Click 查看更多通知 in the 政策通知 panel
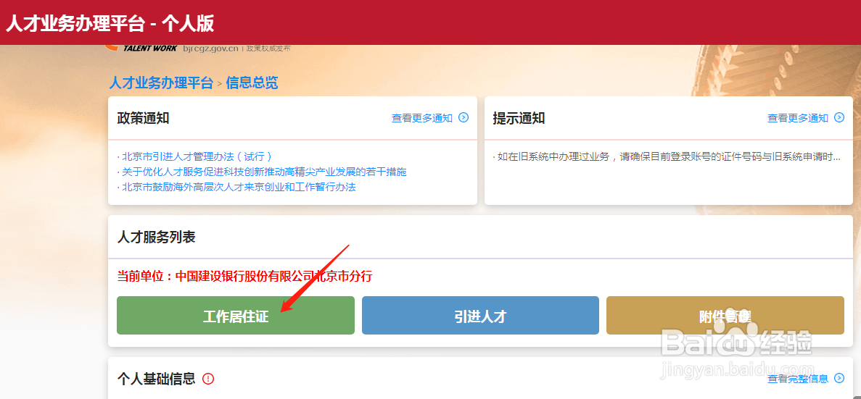Screen dimensions: 861x399 (421, 118)
